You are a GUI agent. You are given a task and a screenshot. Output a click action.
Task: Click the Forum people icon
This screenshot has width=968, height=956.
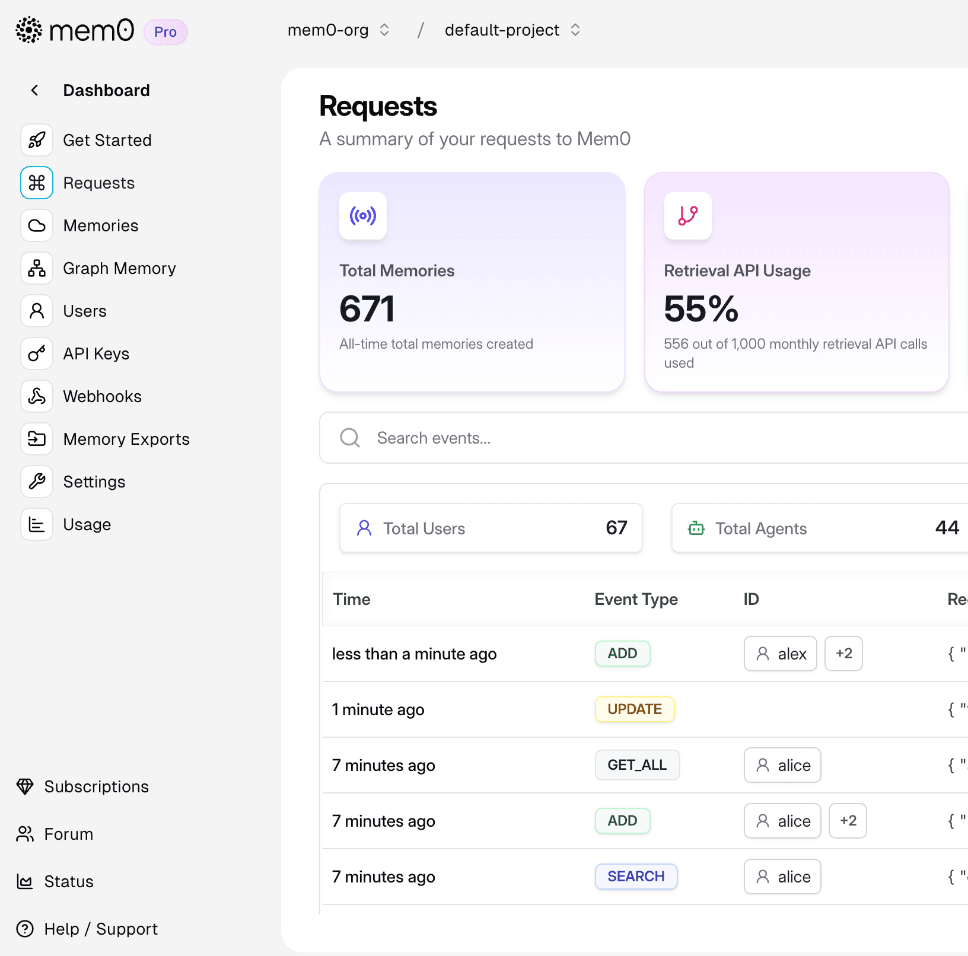25,834
